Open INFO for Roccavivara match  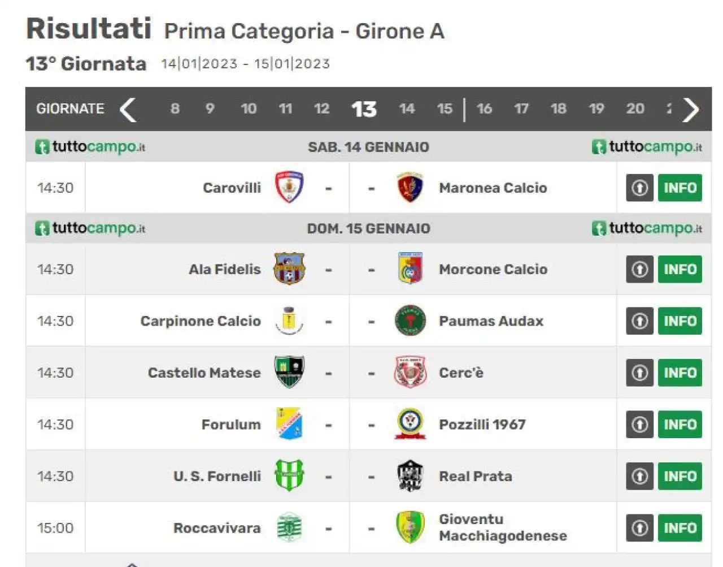(x=680, y=528)
